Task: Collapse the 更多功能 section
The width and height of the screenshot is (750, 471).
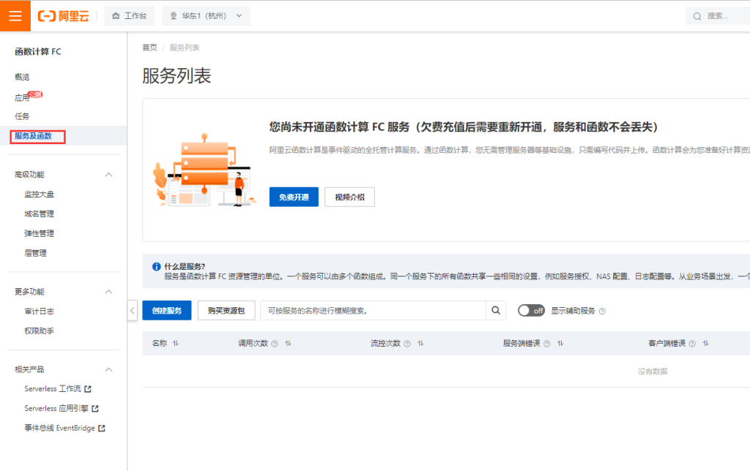Action: pyautogui.click(x=108, y=291)
